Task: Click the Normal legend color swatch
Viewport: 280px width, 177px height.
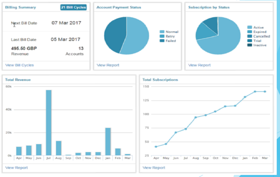Action: point(162,32)
